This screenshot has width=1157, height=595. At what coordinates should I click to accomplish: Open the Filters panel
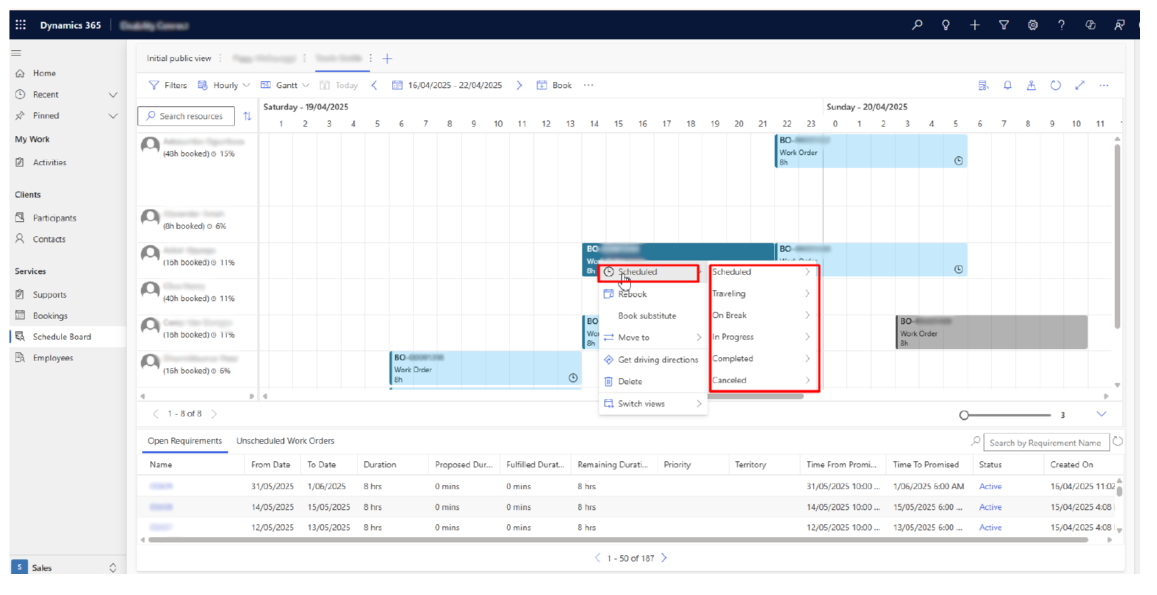click(x=168, y=85)
